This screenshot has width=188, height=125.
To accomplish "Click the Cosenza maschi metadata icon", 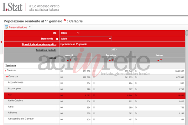I will click(x=61, y=77).
